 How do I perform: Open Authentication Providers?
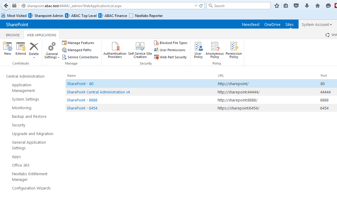pyautogui.click(x=115, y=50)
